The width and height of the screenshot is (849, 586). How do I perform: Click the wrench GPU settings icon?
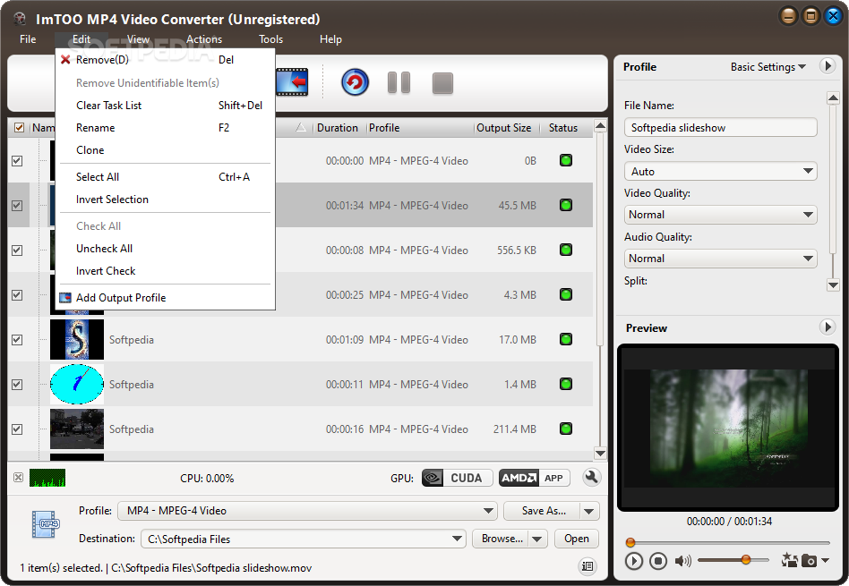[x=591, y=477]
